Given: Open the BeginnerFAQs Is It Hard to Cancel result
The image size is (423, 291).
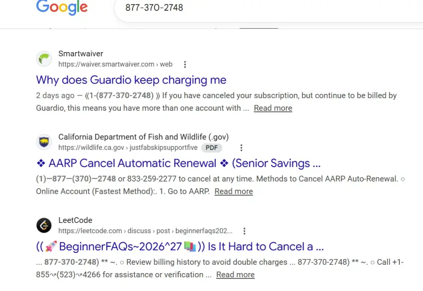Looking at the screenshot, I should point(180,246).
